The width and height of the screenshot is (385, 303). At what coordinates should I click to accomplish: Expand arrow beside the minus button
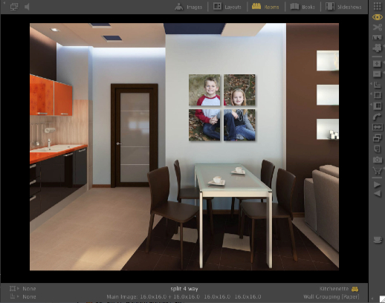pyautogui.click(x=384, y=73)
